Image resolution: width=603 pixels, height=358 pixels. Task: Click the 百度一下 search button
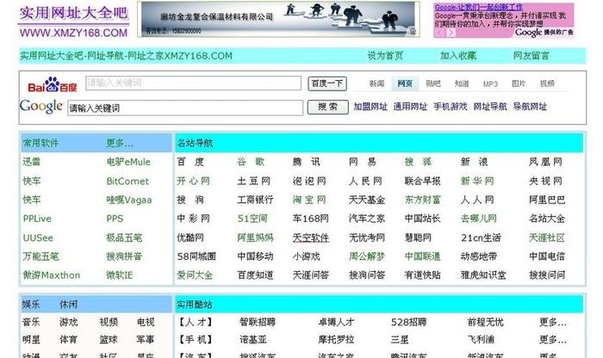tap(327, 83)
